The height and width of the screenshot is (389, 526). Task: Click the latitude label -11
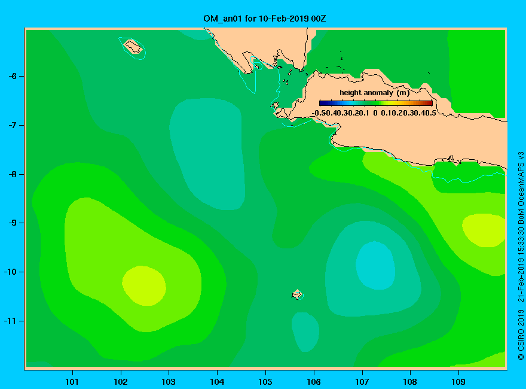pos(10,321)
